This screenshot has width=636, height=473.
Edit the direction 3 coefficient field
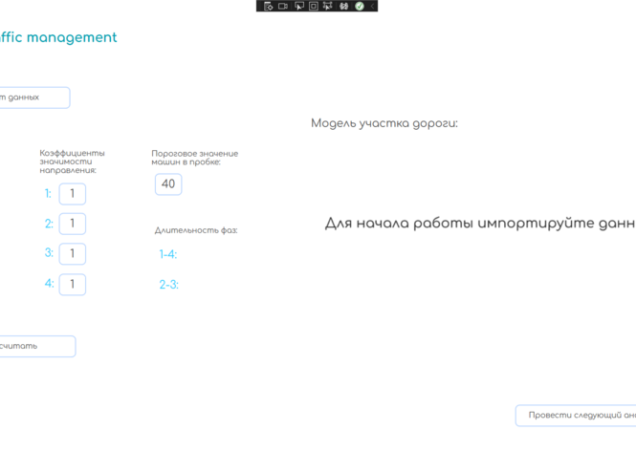tap(72, 254)
